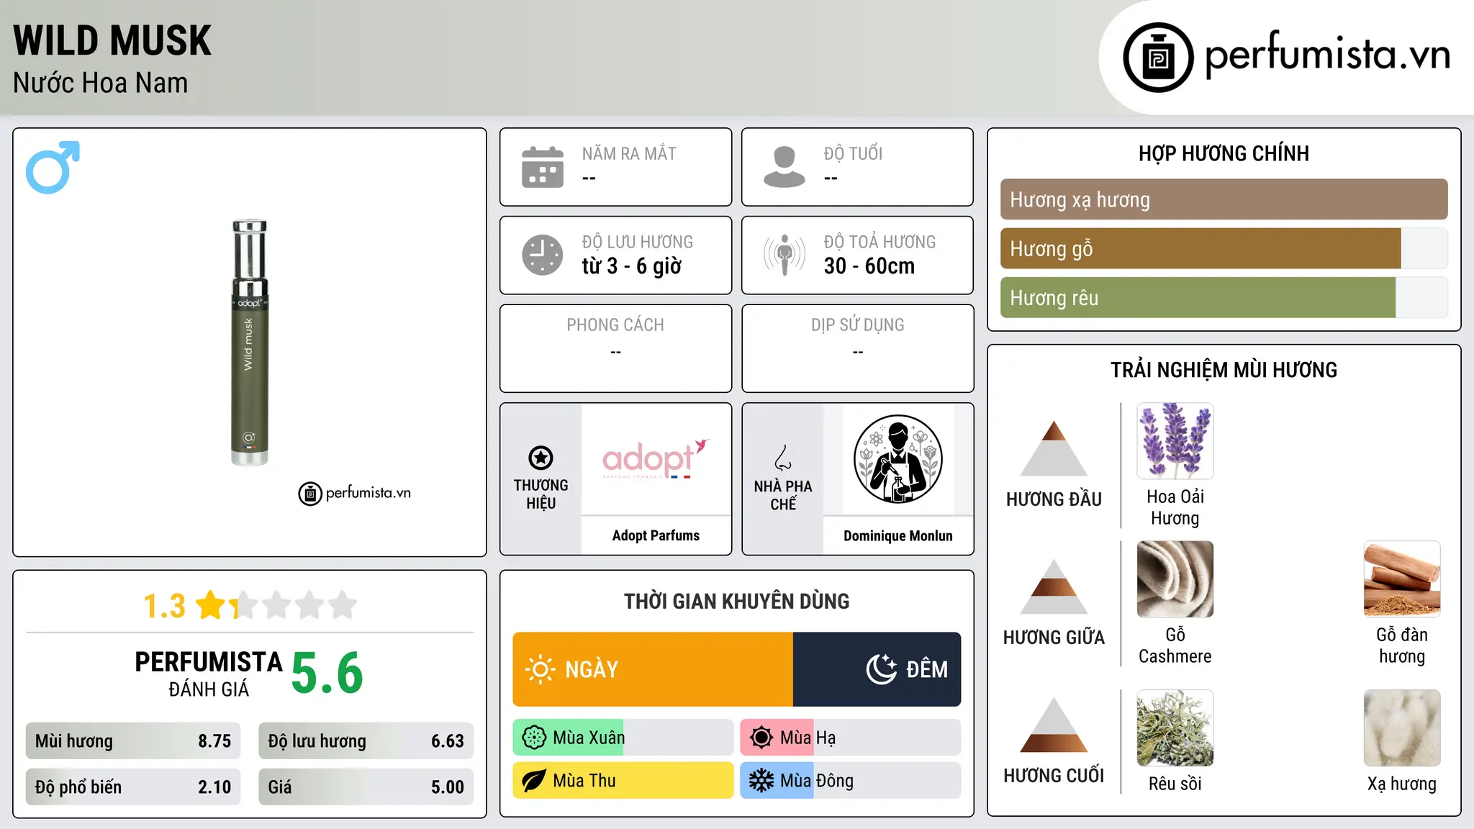Click the sillage icon for ĐỘ TOẢ HƯƠNG
The width and height of the screenshot is (1474, 829).
(x=785, y=255)
